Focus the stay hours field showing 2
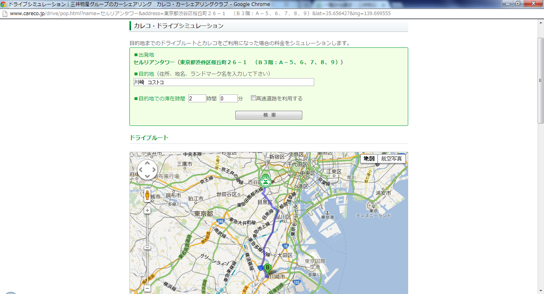Image resolution: width=544 pixels, height=294 pixels. pos(197,98)
